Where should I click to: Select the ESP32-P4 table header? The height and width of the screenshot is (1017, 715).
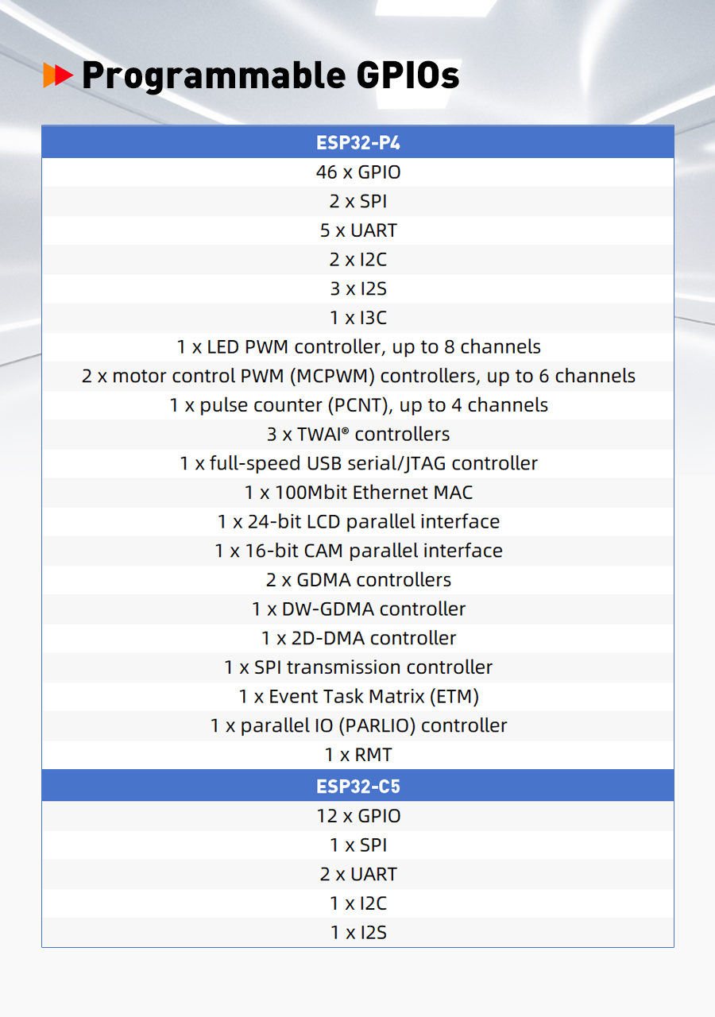point(357,143)
